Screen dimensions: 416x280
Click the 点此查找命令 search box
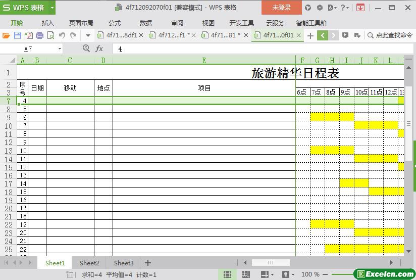390,35
